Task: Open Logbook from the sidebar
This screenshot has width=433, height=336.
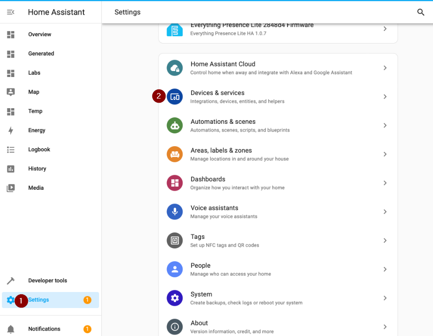Action: (39, 149)
